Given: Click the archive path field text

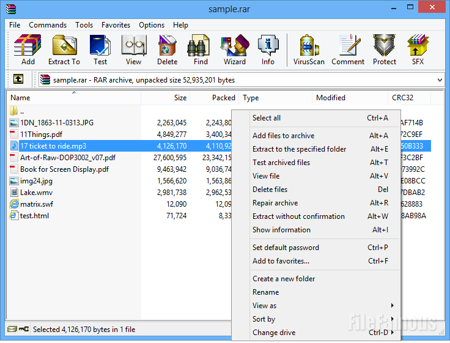Looking at the screenshot, I should pyautogui.click(x=144, y=80).
